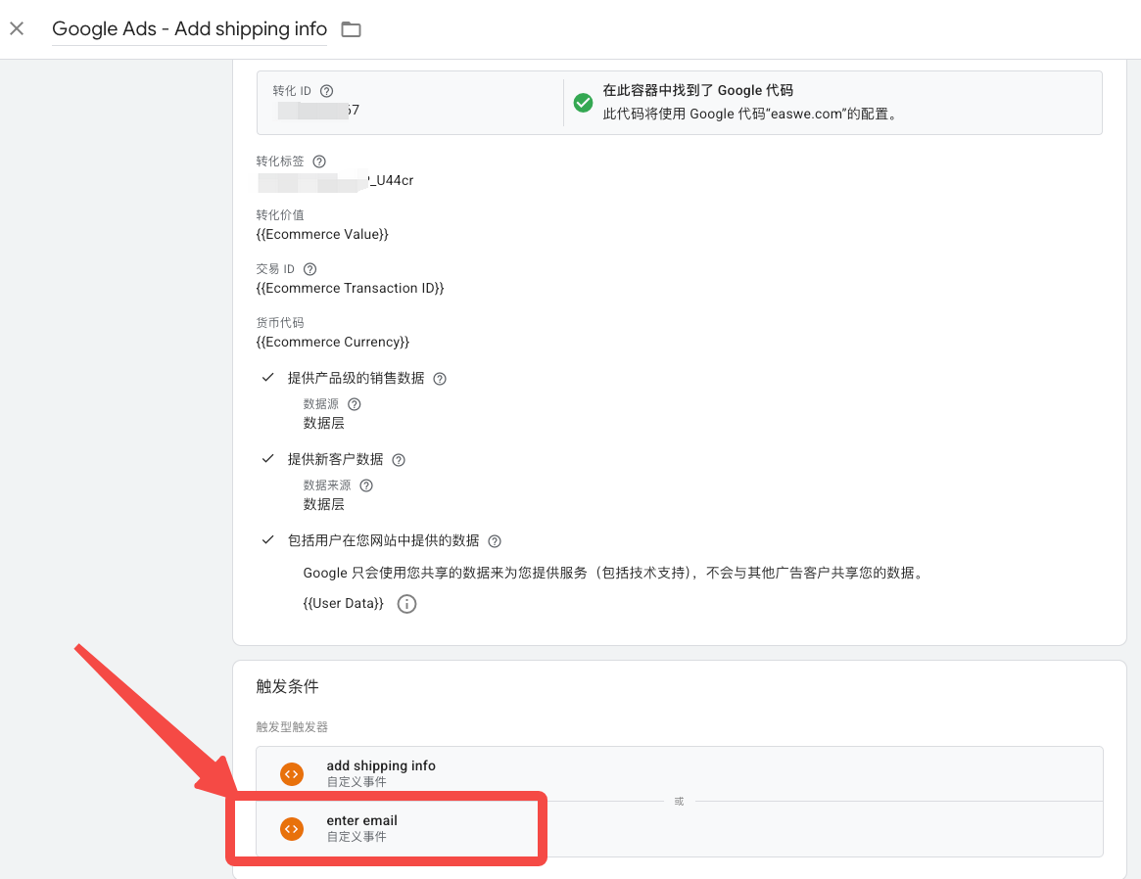Click the tag name field Google Ads - Add shipping info

pyautogui.click(x=189, y=29)
